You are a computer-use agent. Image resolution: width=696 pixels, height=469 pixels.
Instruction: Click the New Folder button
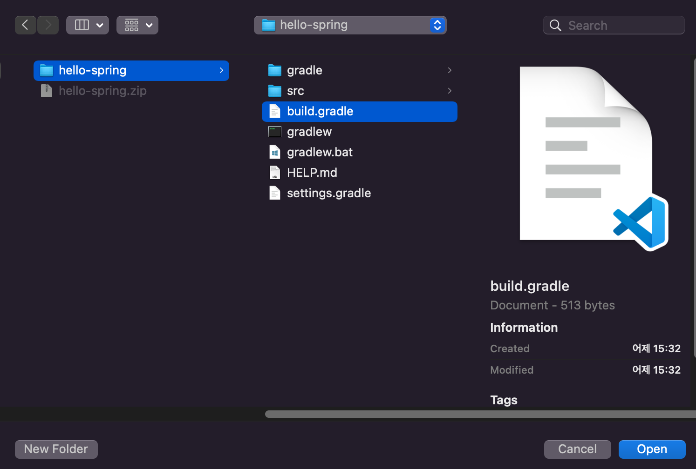tap(56, 449)
